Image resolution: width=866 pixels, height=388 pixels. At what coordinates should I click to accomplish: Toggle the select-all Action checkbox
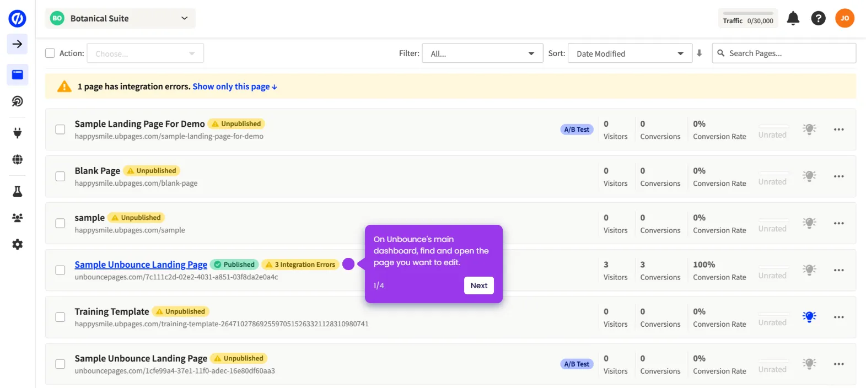click(50, 53)
